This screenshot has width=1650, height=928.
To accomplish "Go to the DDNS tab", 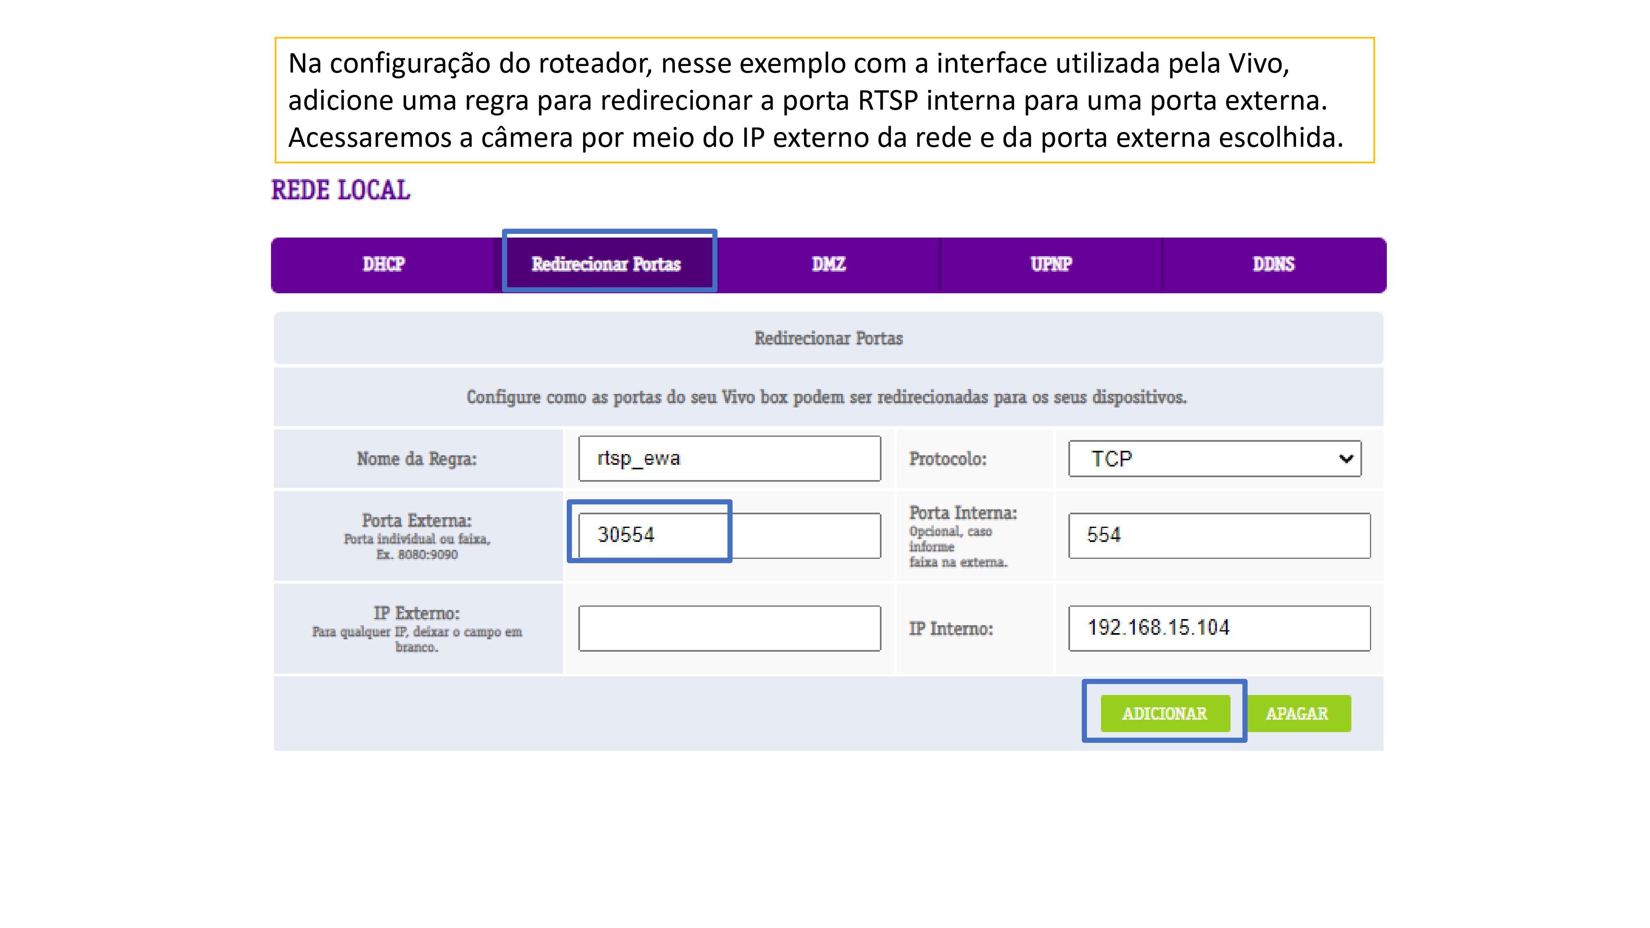I will (1273, 264).
